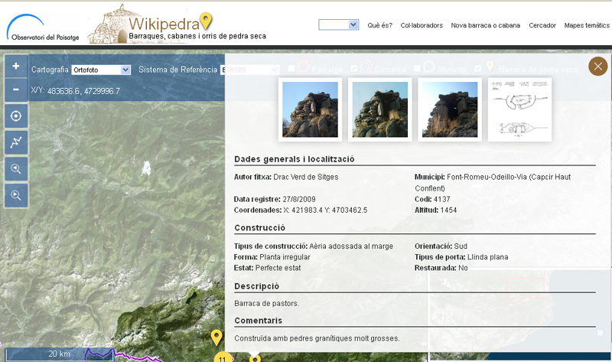The height and width of the screenshot is (362, 612).
Task: Click the yellow map pin marker
Action: point(216,338)
